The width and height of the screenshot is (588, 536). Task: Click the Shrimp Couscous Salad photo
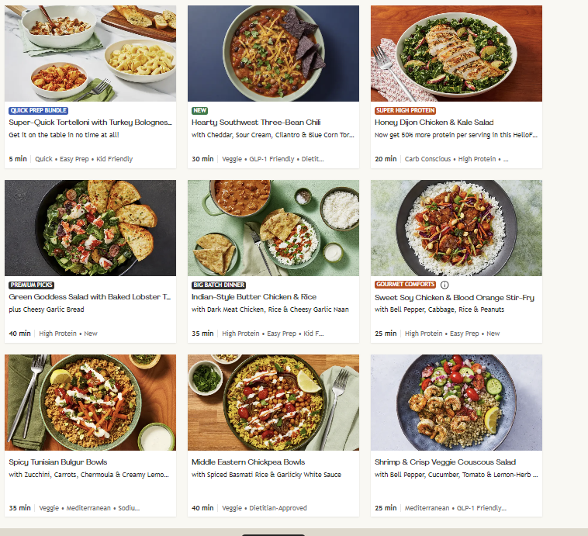click(x=456, y=403)
